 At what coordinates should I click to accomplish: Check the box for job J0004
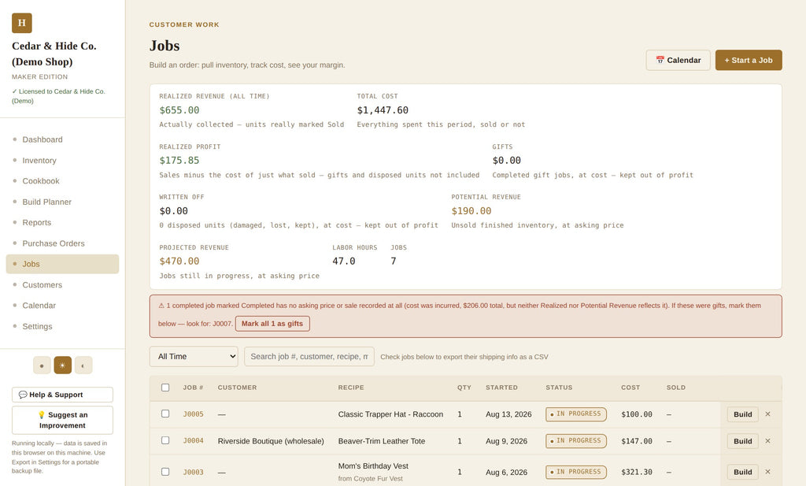point(165,440)
